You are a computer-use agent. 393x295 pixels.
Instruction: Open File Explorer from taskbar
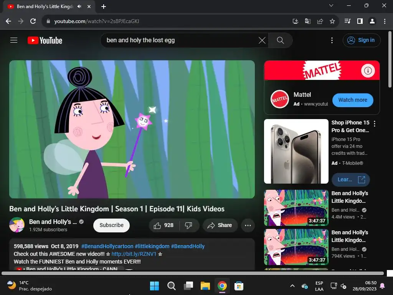coord(205,286)
